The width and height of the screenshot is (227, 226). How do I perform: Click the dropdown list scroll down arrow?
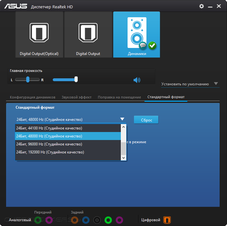123,158
